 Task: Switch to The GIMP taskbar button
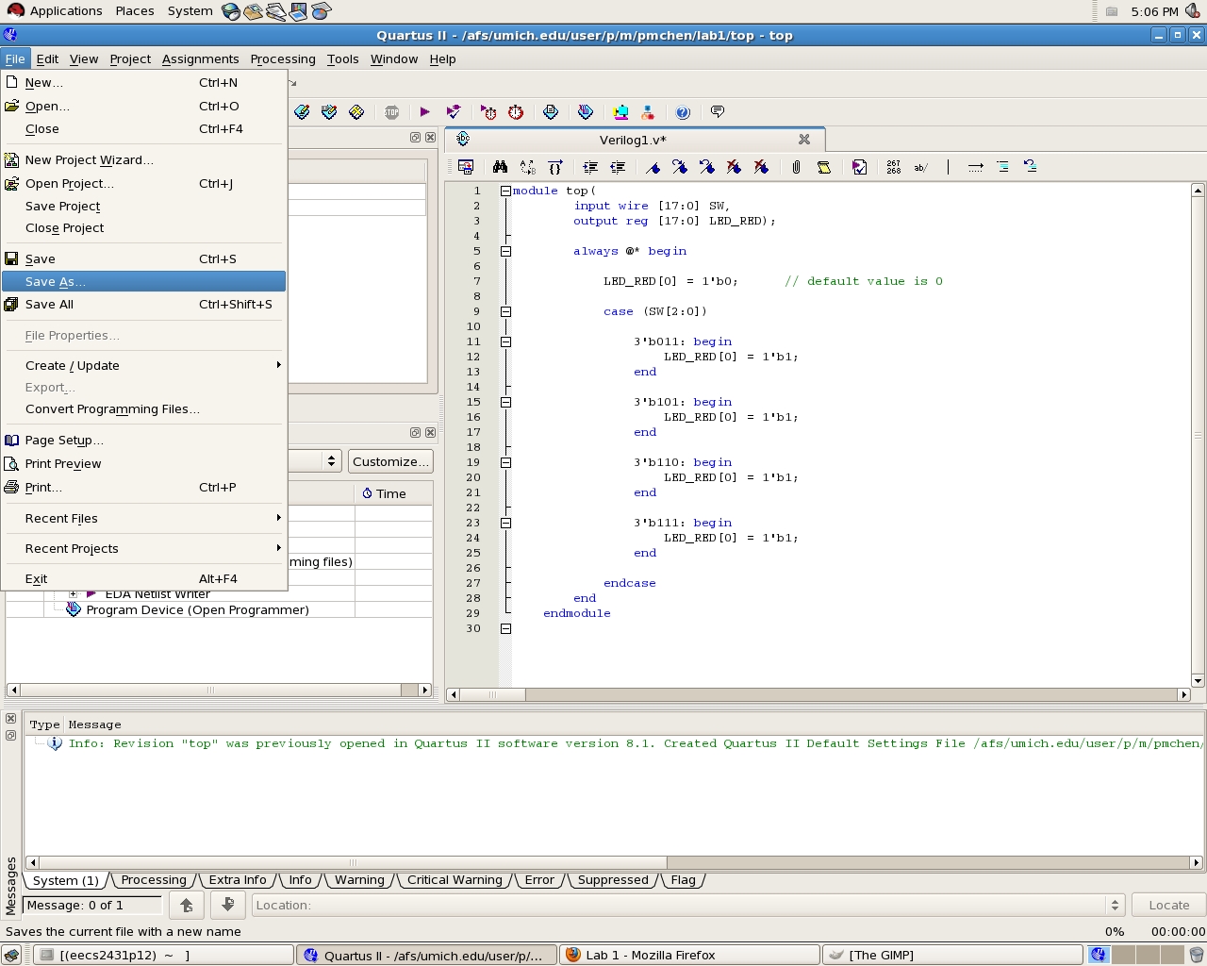[x=952, y=955]
